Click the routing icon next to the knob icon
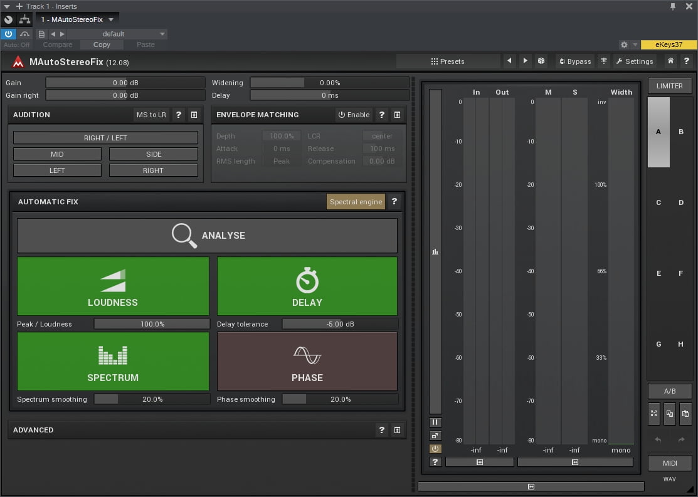The height and width of the screenshot is (497, 698). click(25, 19)
